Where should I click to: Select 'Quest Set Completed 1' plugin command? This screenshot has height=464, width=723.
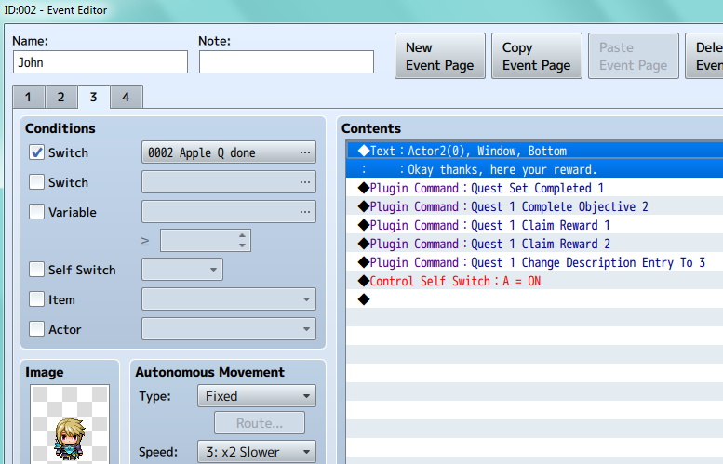click(535, 188)
